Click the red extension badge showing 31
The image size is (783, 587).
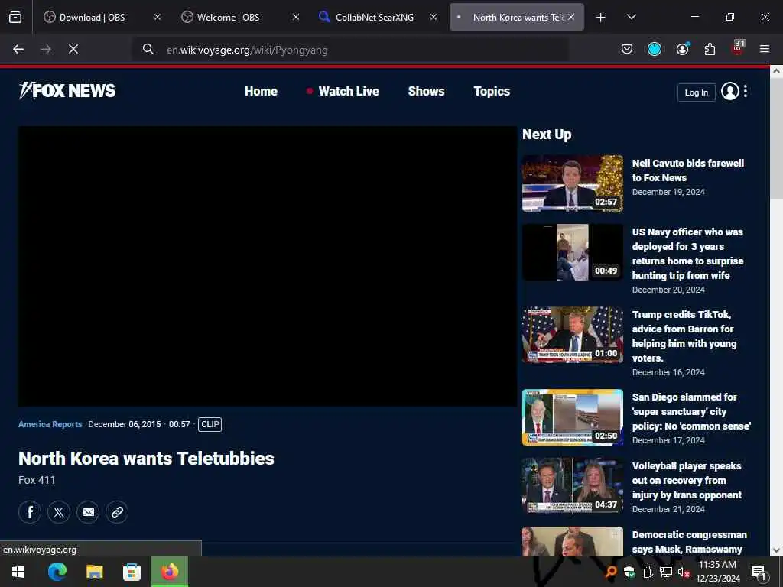click(x=738, y=47)
